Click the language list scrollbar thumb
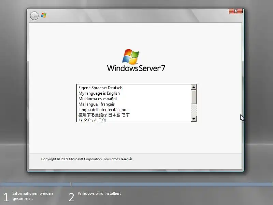 pos(193,97)
